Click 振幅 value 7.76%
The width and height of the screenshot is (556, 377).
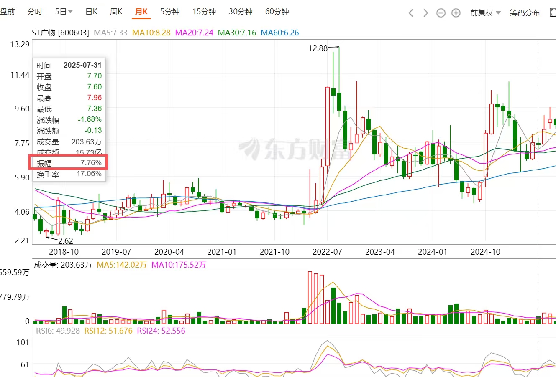[91, 163]
